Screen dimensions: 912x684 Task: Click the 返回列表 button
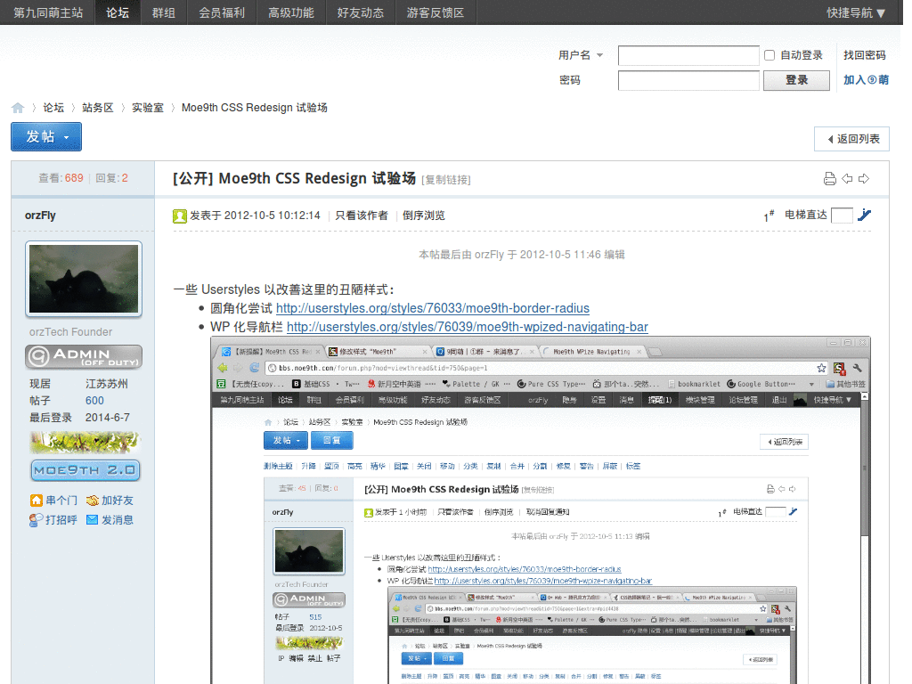click(851, 139)
